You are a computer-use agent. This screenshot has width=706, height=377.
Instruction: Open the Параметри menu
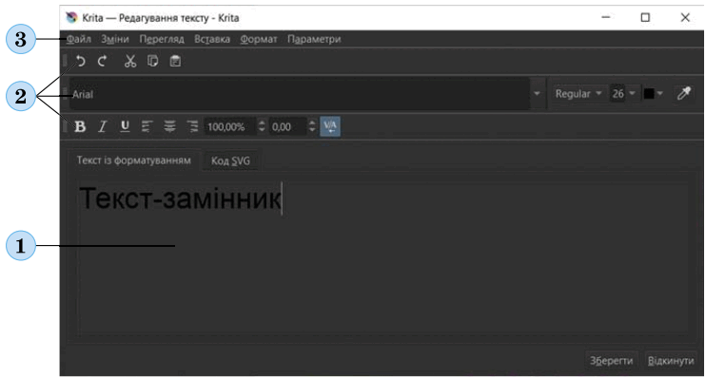click(x=314, y=40)
